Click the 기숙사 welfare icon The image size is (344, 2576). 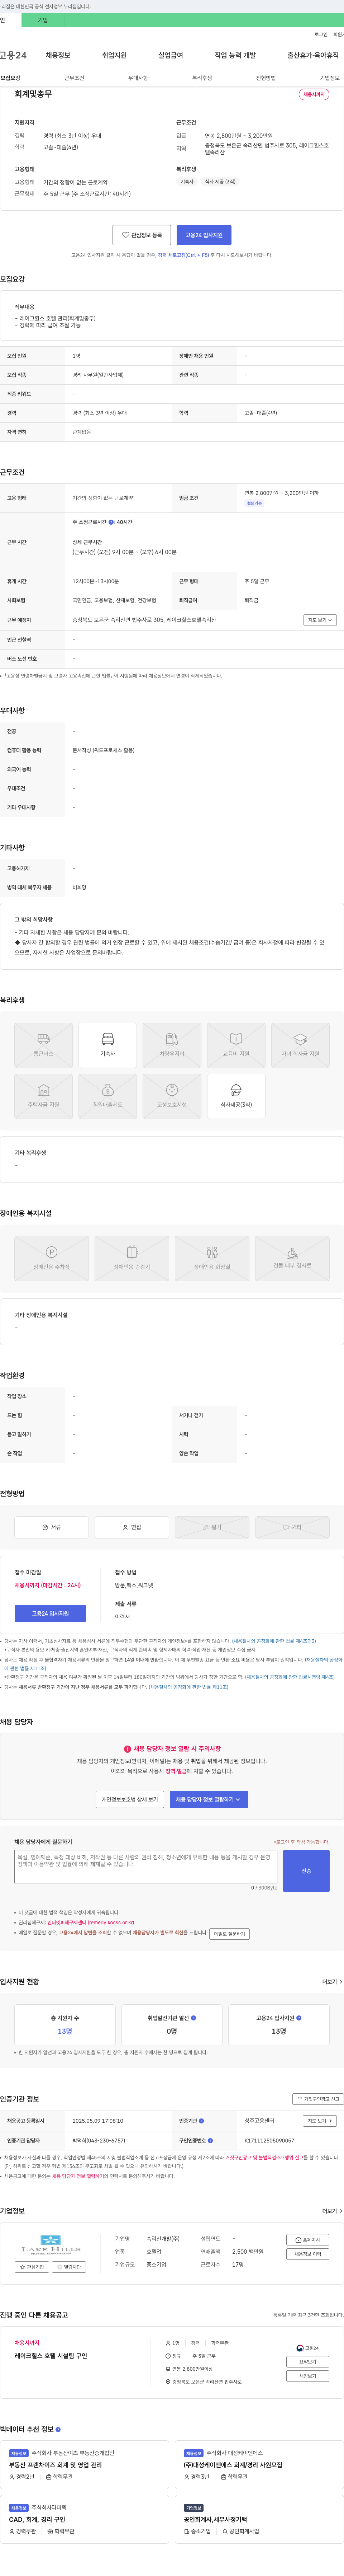click(x=108, y=1045)
